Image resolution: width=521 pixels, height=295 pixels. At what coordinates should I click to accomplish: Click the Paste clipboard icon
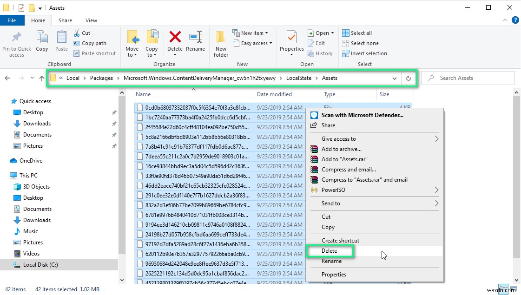click(x=61, y=37)
